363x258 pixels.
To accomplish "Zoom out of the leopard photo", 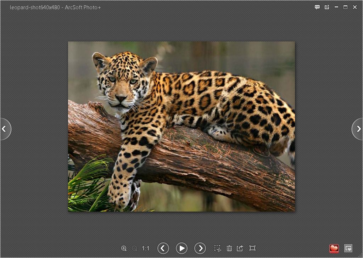I will [135, 248].
